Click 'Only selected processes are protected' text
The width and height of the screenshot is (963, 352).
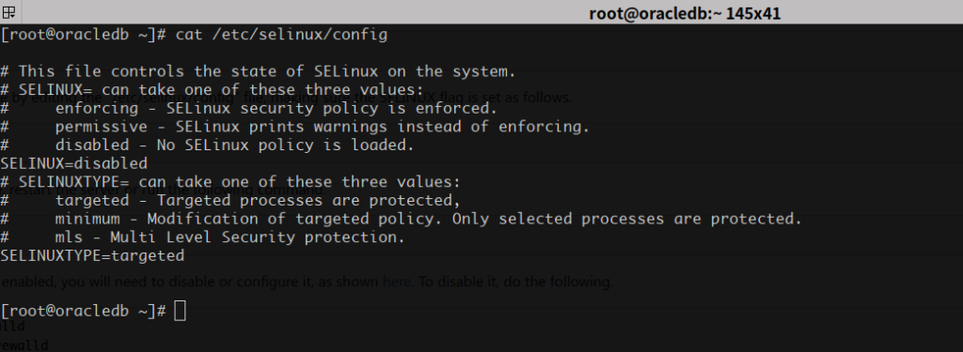click(x=627, y=219)
